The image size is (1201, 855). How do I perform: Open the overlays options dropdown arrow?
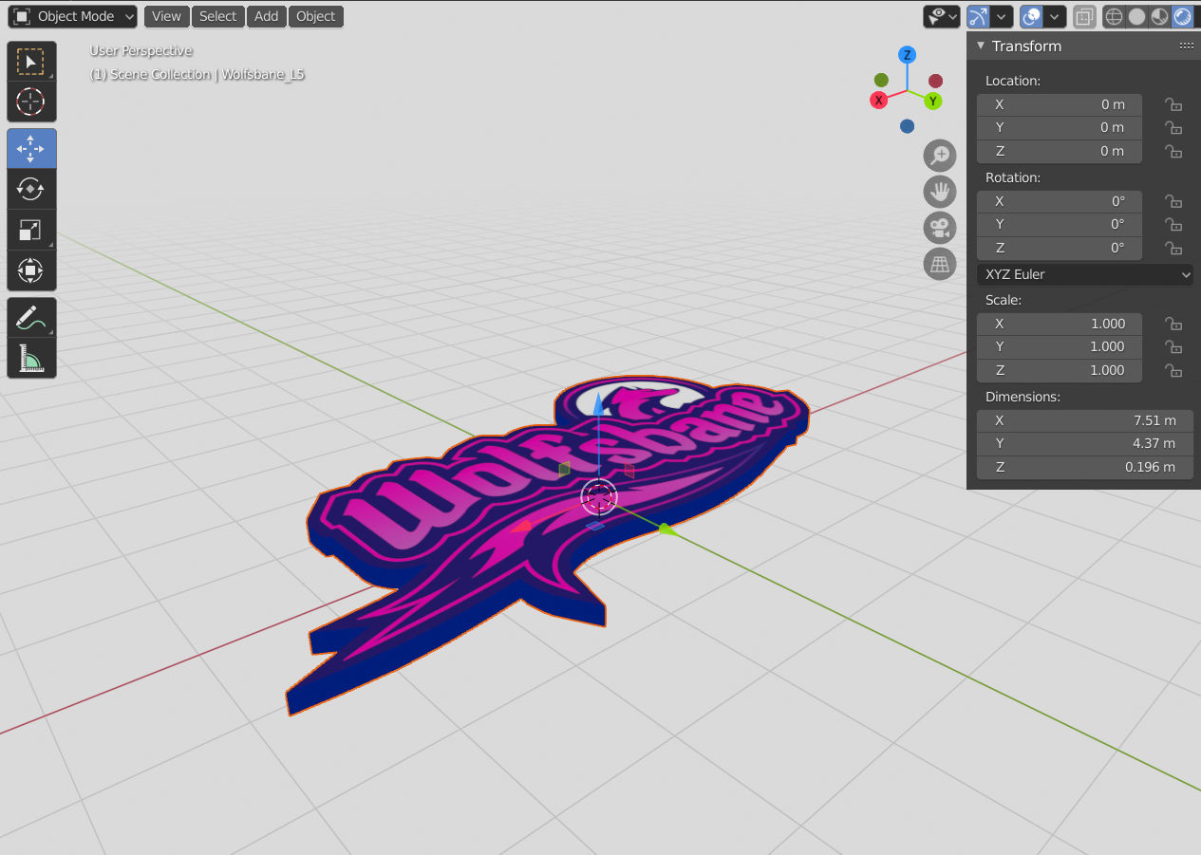pyautogui.click(x=1055, y=16)
